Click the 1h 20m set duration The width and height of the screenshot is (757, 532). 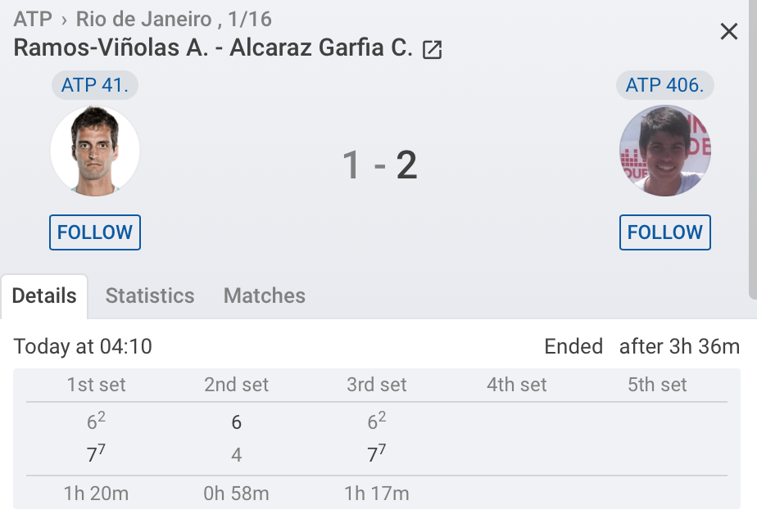click(97, 494)
